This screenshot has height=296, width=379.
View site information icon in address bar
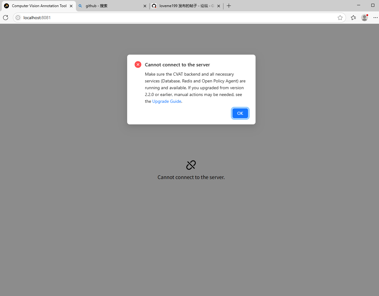click(18, 18)
